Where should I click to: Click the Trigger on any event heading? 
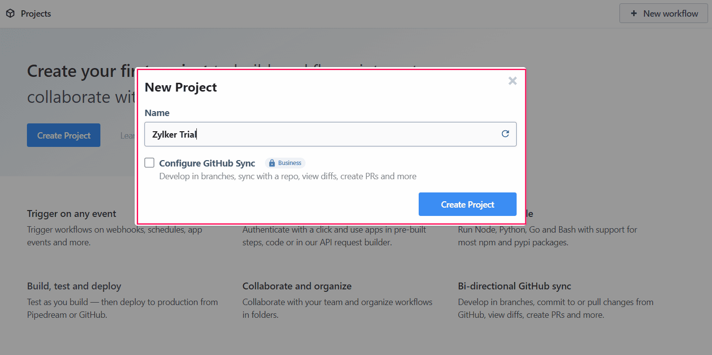[x=71, y=213]
